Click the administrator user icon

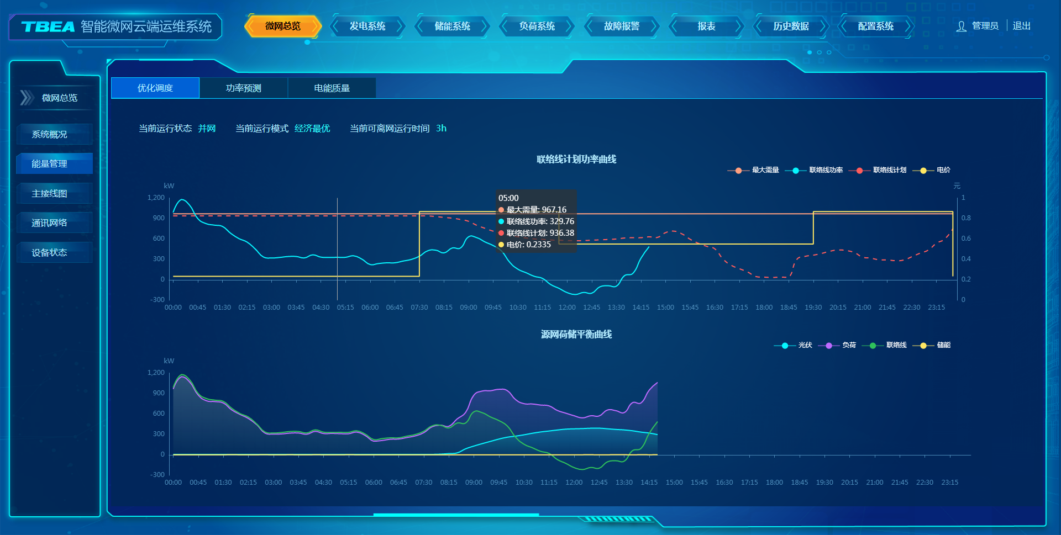(961, 27)
